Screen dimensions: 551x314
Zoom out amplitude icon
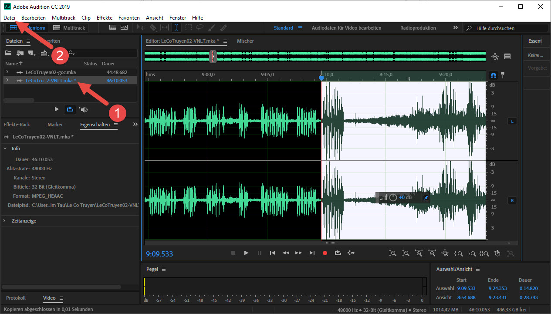pos(406,253)
